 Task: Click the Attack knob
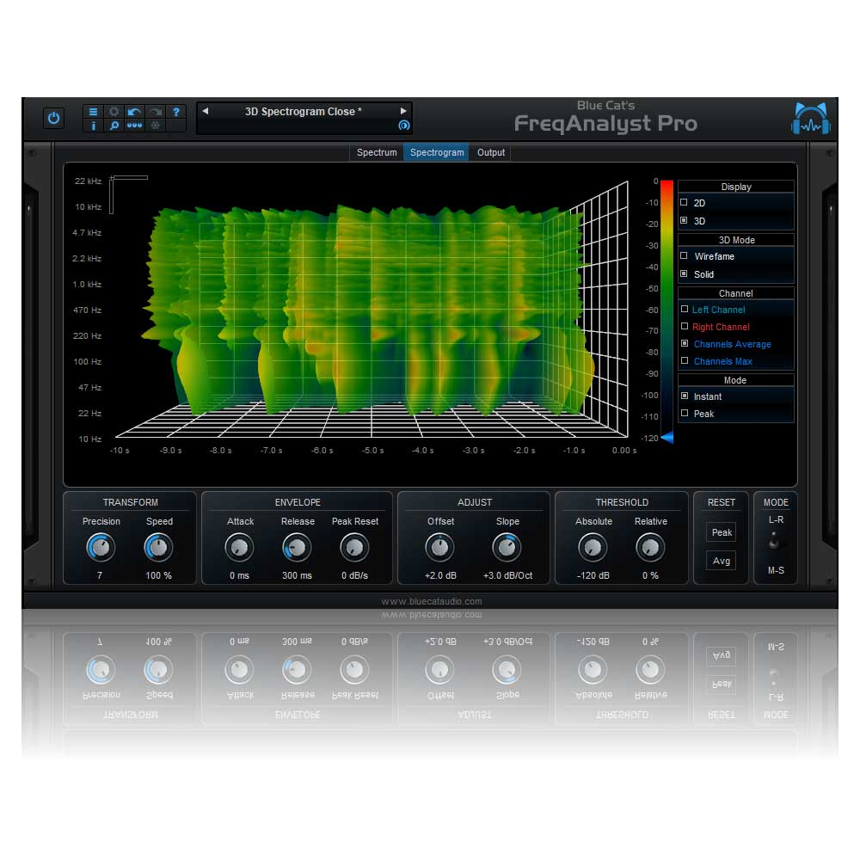coord(239,547)
